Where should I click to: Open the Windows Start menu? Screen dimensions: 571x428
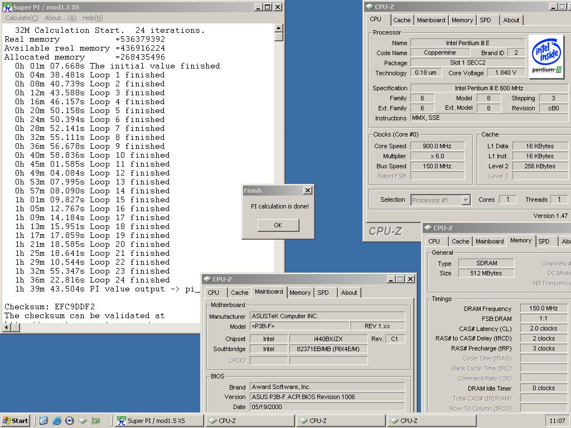coord(15,421)
